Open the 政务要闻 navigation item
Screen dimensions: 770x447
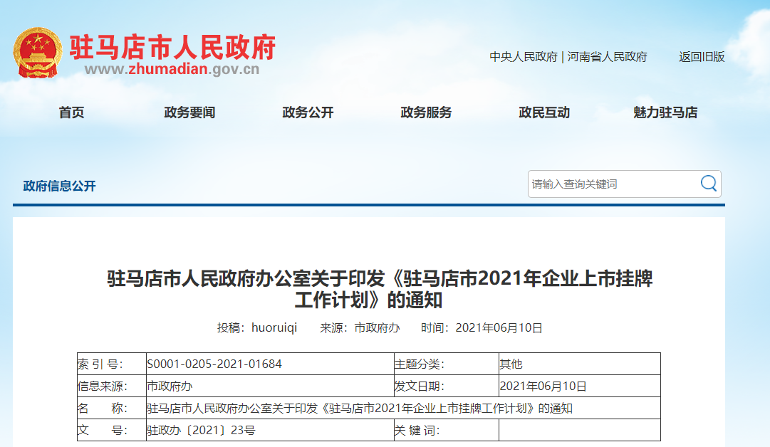click(189, 112)
